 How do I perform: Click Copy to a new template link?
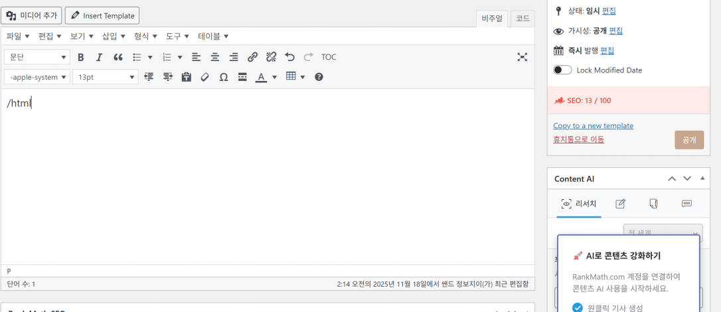593,125
